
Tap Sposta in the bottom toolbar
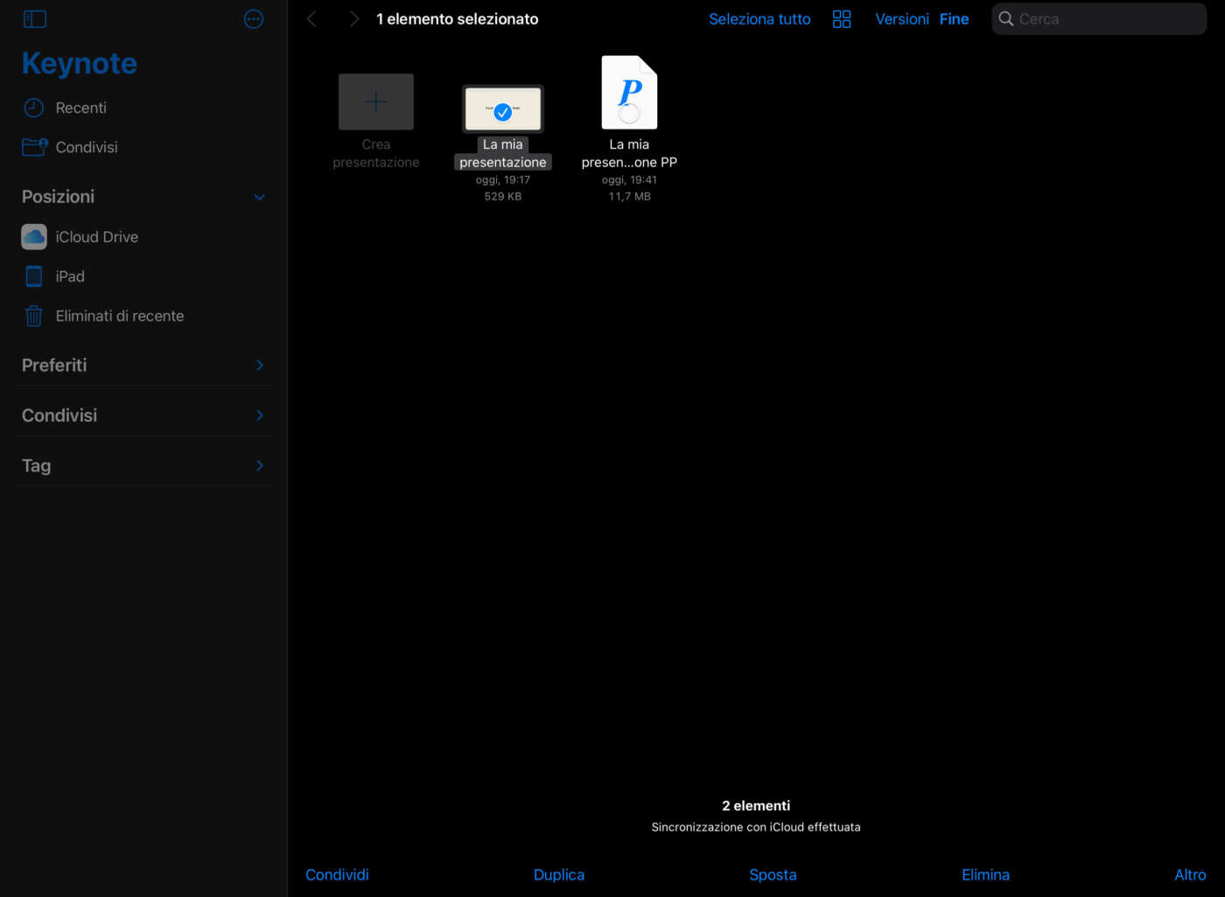pos(773,874)
